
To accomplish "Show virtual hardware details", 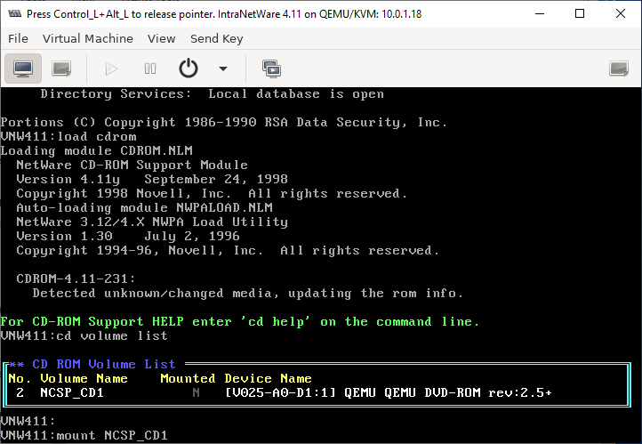I will click(x=61, y=69).
